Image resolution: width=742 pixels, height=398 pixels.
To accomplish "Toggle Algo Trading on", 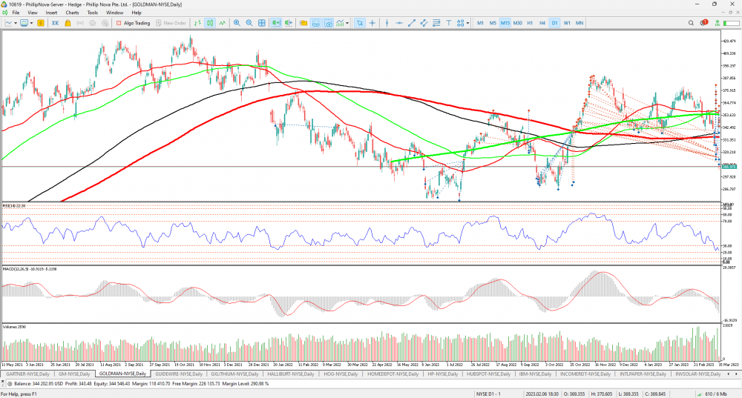I will (133, 23).
